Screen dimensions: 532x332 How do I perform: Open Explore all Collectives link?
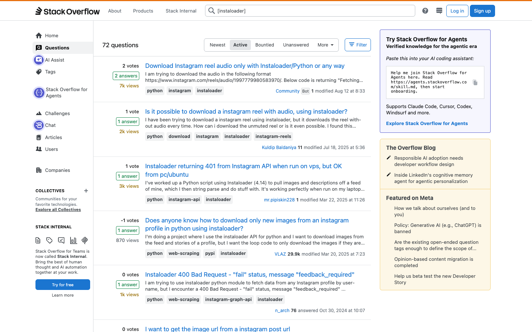tap(58, 210)
